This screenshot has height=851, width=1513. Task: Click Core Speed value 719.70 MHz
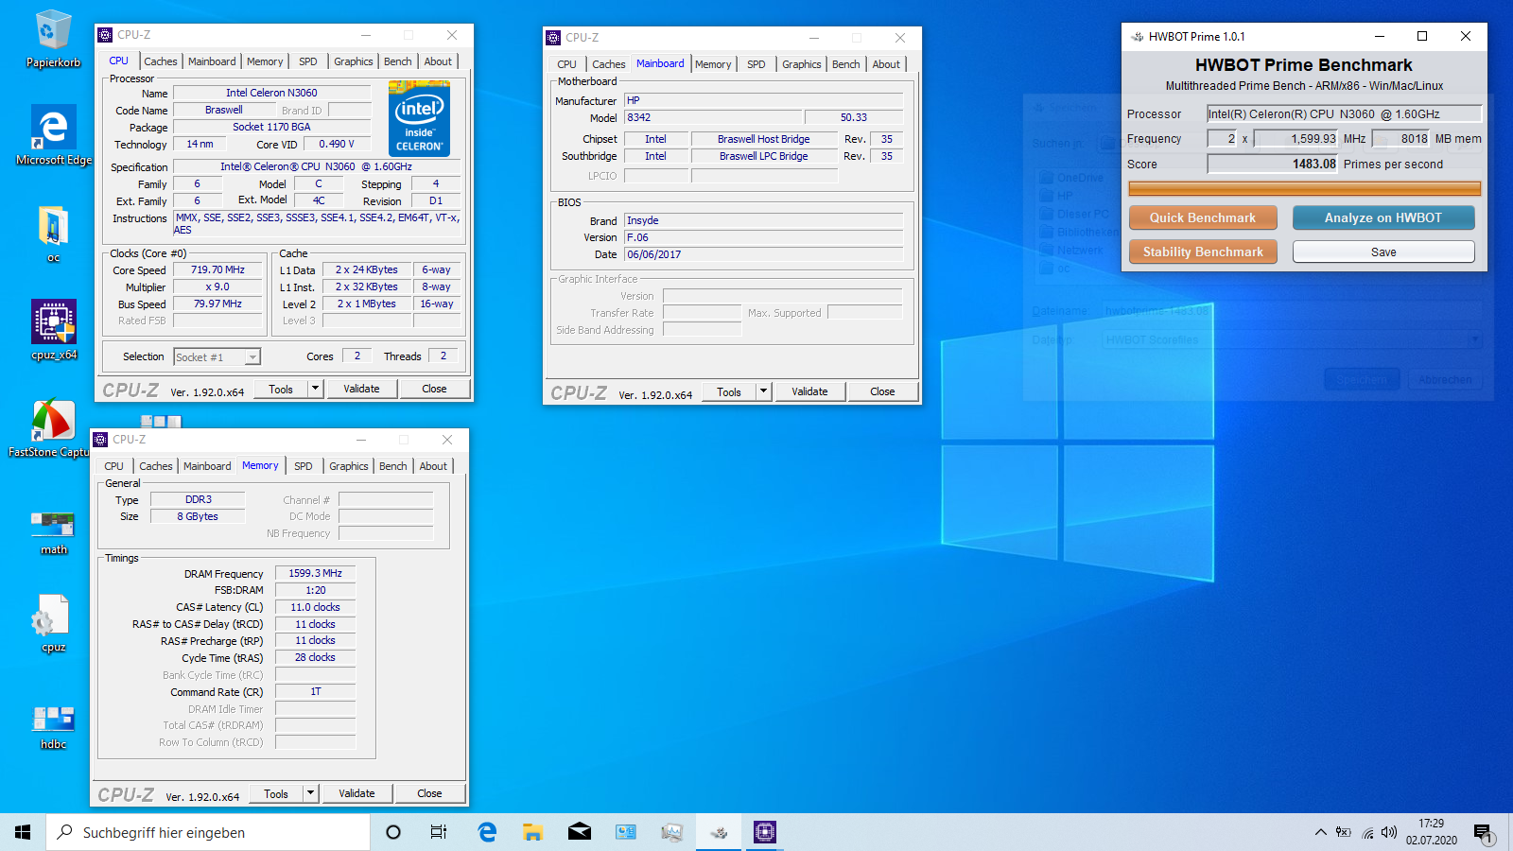click(x=217, y=270)
